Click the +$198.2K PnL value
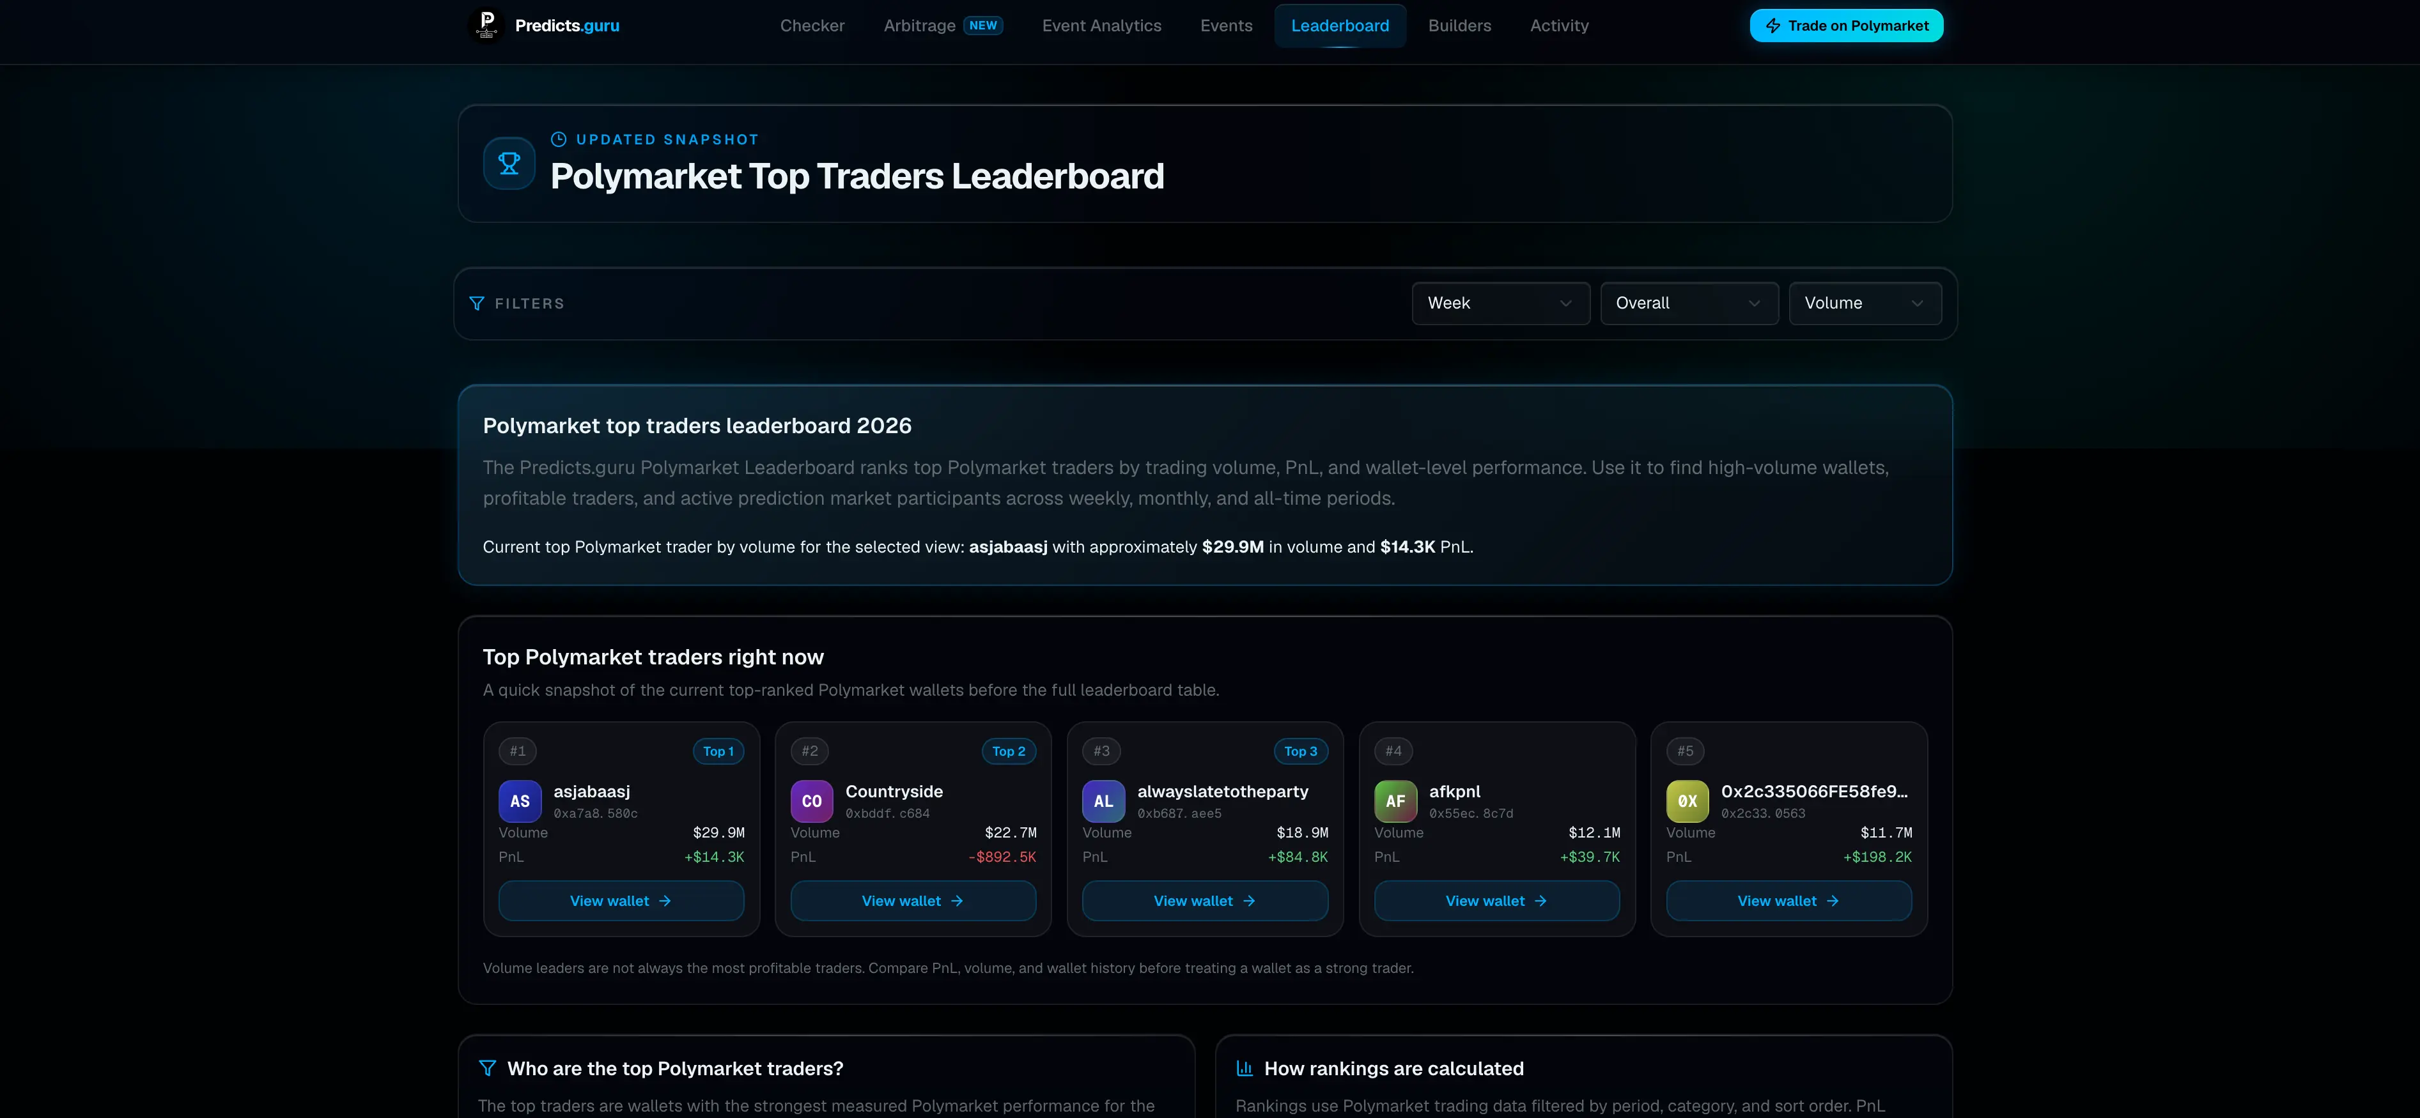Screen dimensions: 2420x1118 1877,857
